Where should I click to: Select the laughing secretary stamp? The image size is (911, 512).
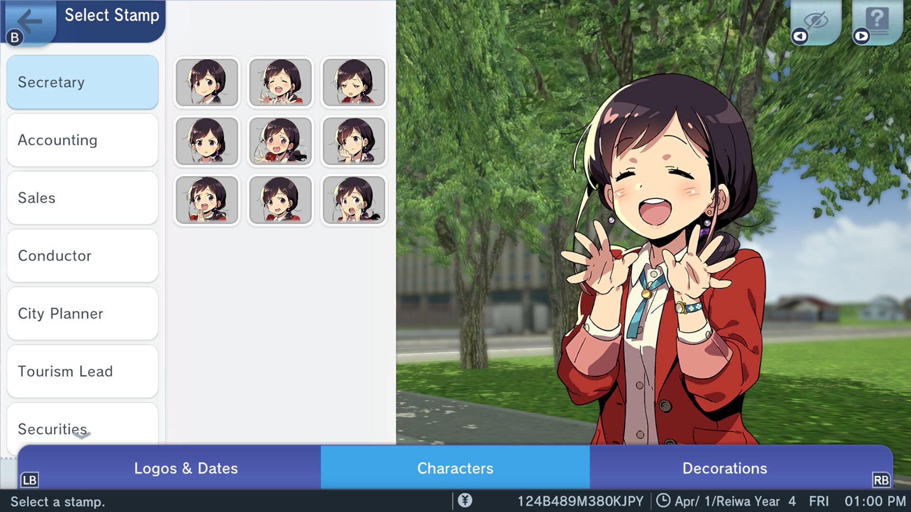(x=280, y=82)
